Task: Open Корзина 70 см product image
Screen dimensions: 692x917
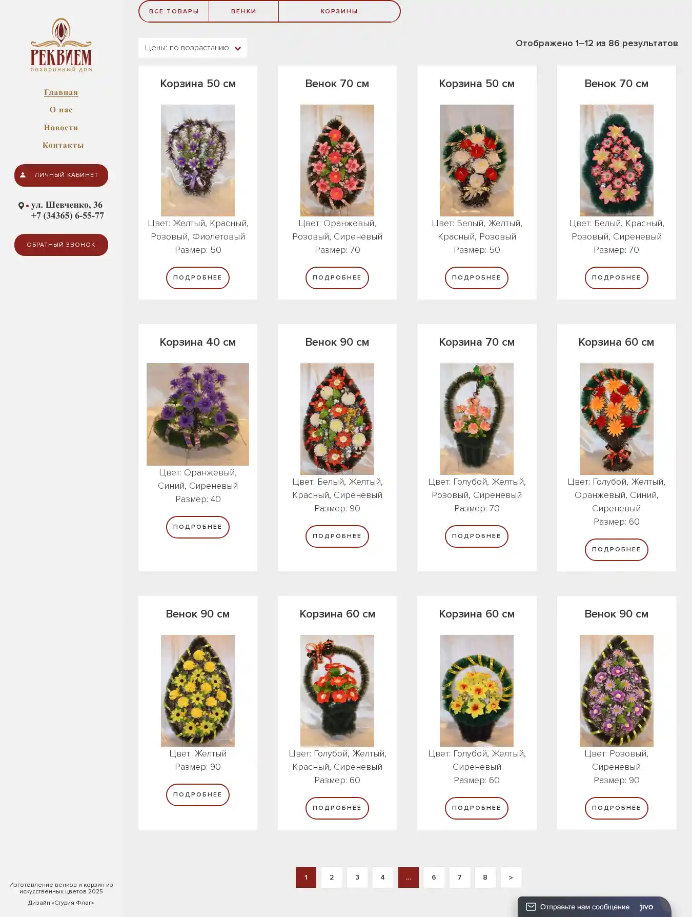Action: point(477,419)
